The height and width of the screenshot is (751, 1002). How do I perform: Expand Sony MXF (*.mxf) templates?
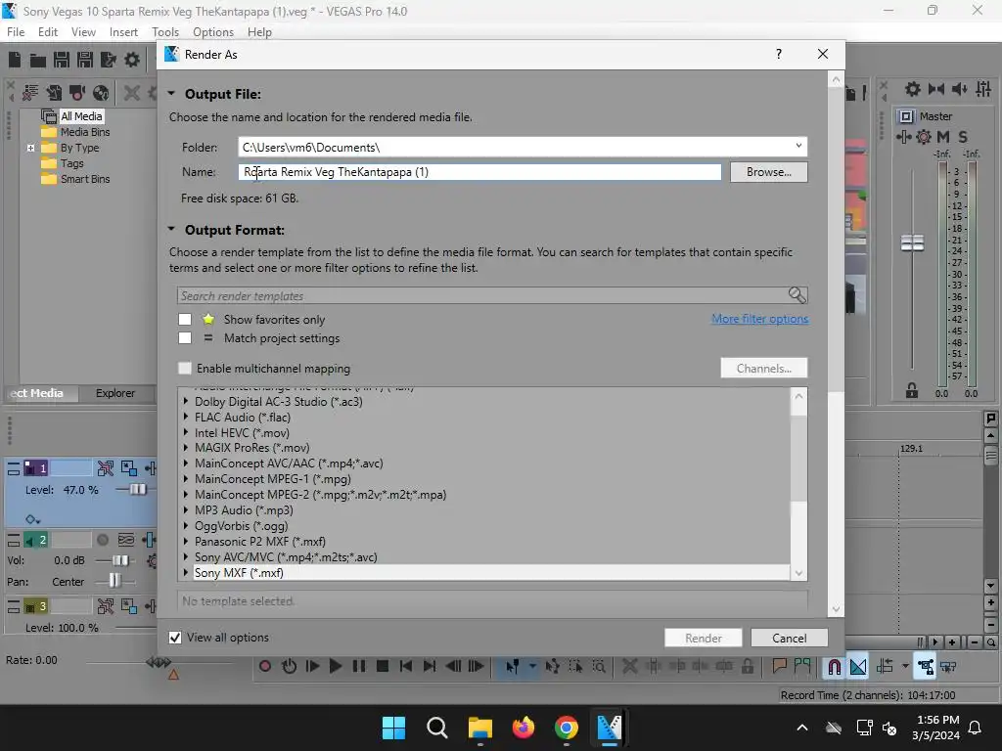(x=186, y=572)
